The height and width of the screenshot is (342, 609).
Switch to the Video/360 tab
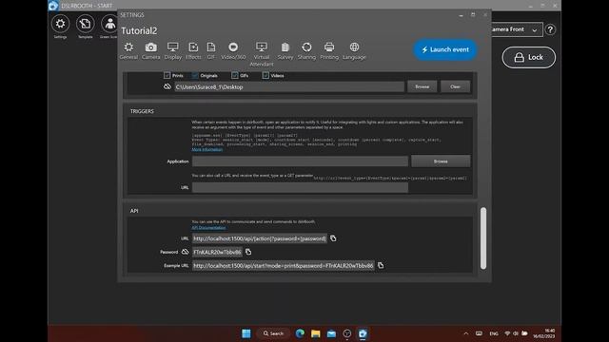click(233, 50)
